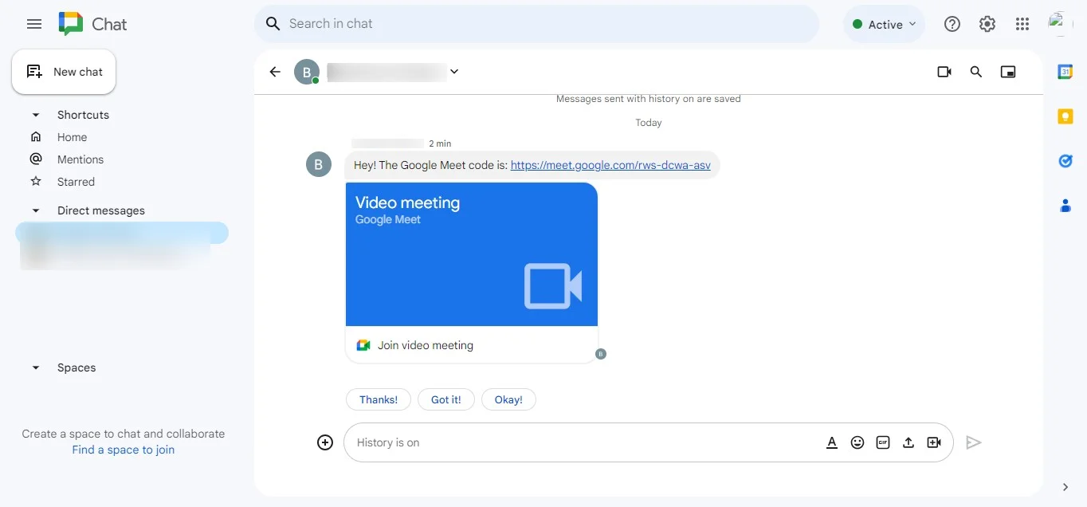
Task: Start a video meeting from the conversation header
Action: click(944, 72)
